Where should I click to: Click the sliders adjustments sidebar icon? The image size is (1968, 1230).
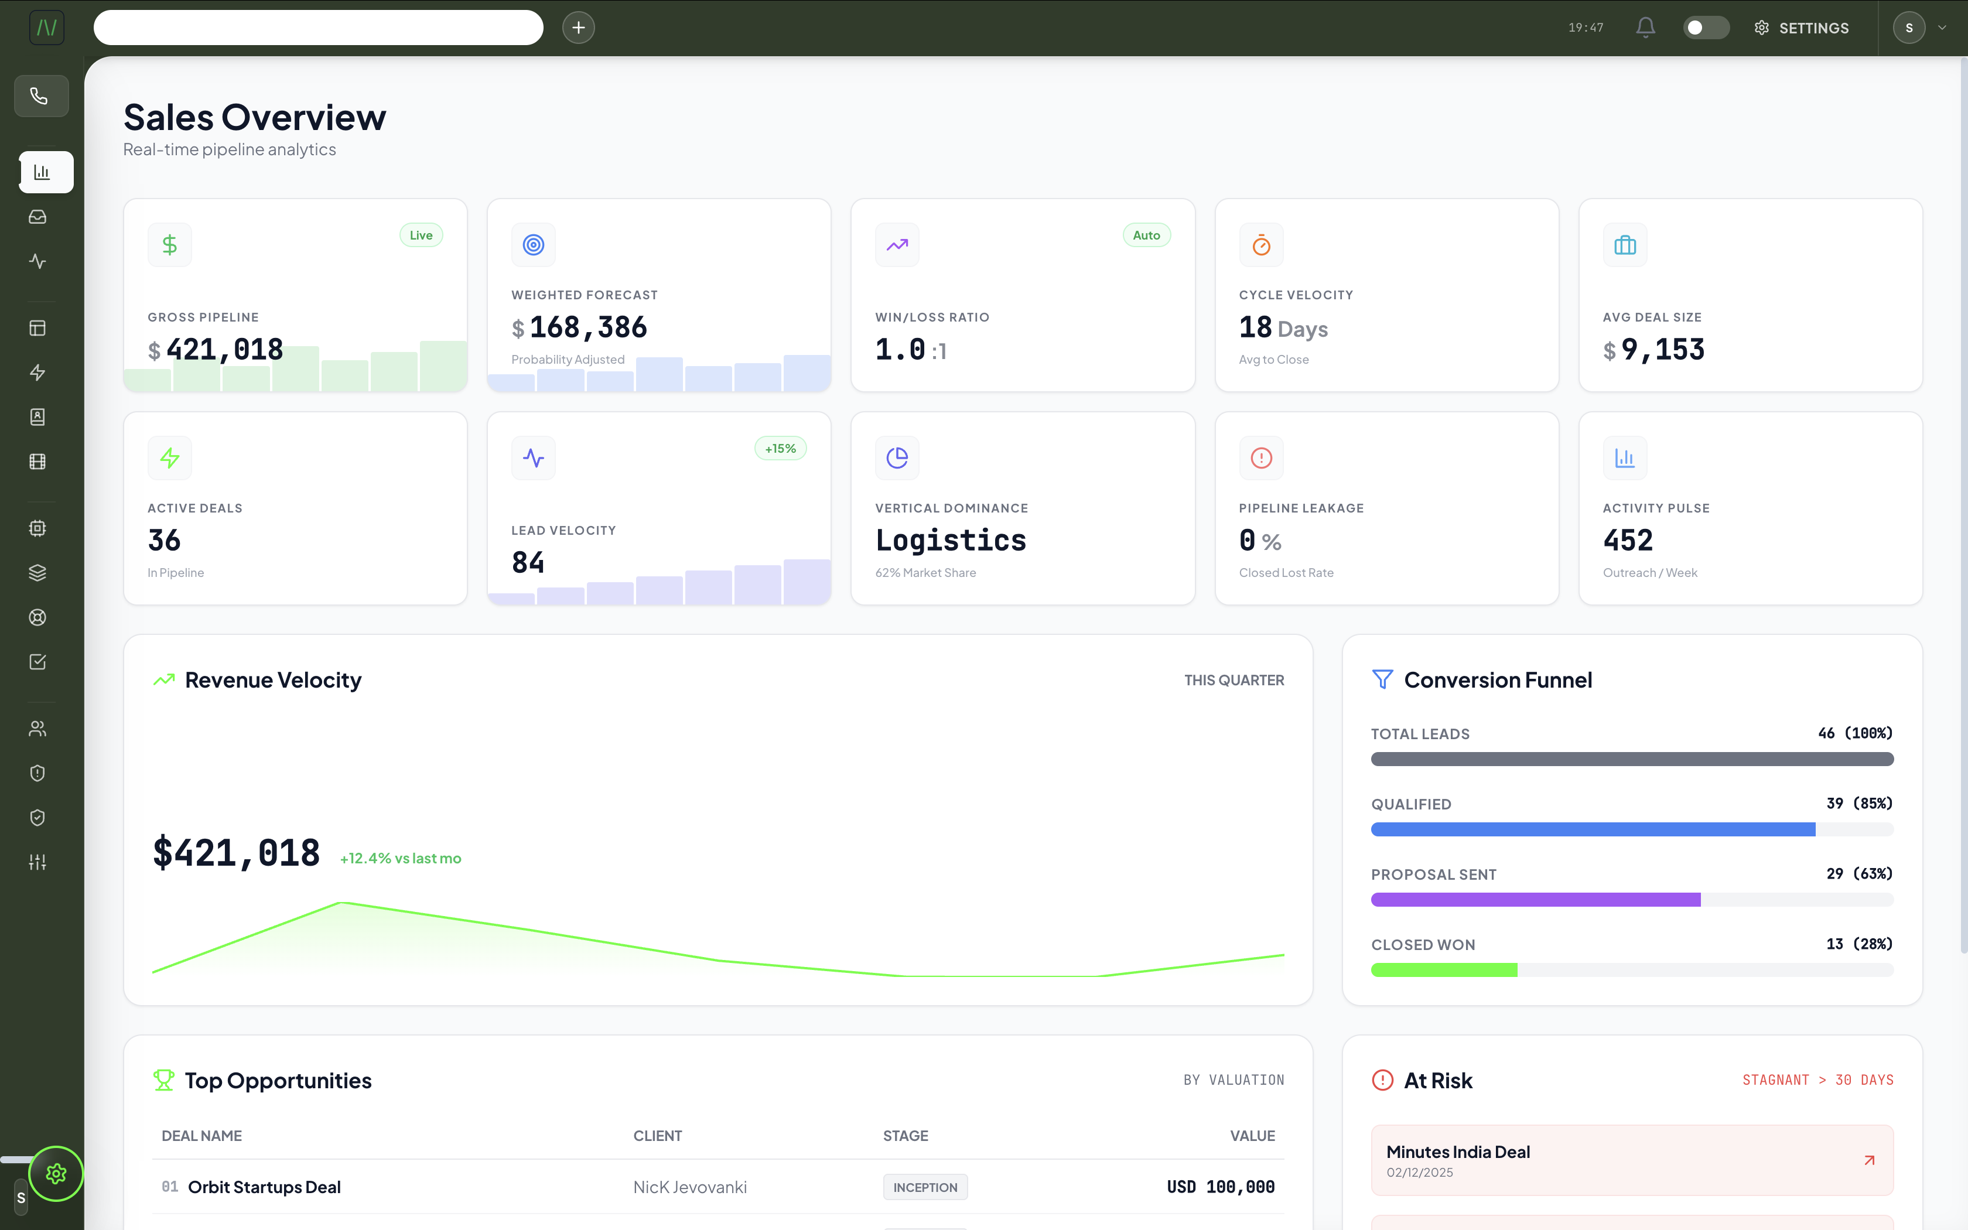coord(37,862)
